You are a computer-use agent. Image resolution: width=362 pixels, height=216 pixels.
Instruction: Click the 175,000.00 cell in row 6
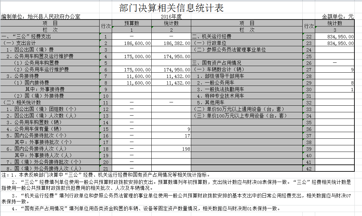tap(132, 69)
